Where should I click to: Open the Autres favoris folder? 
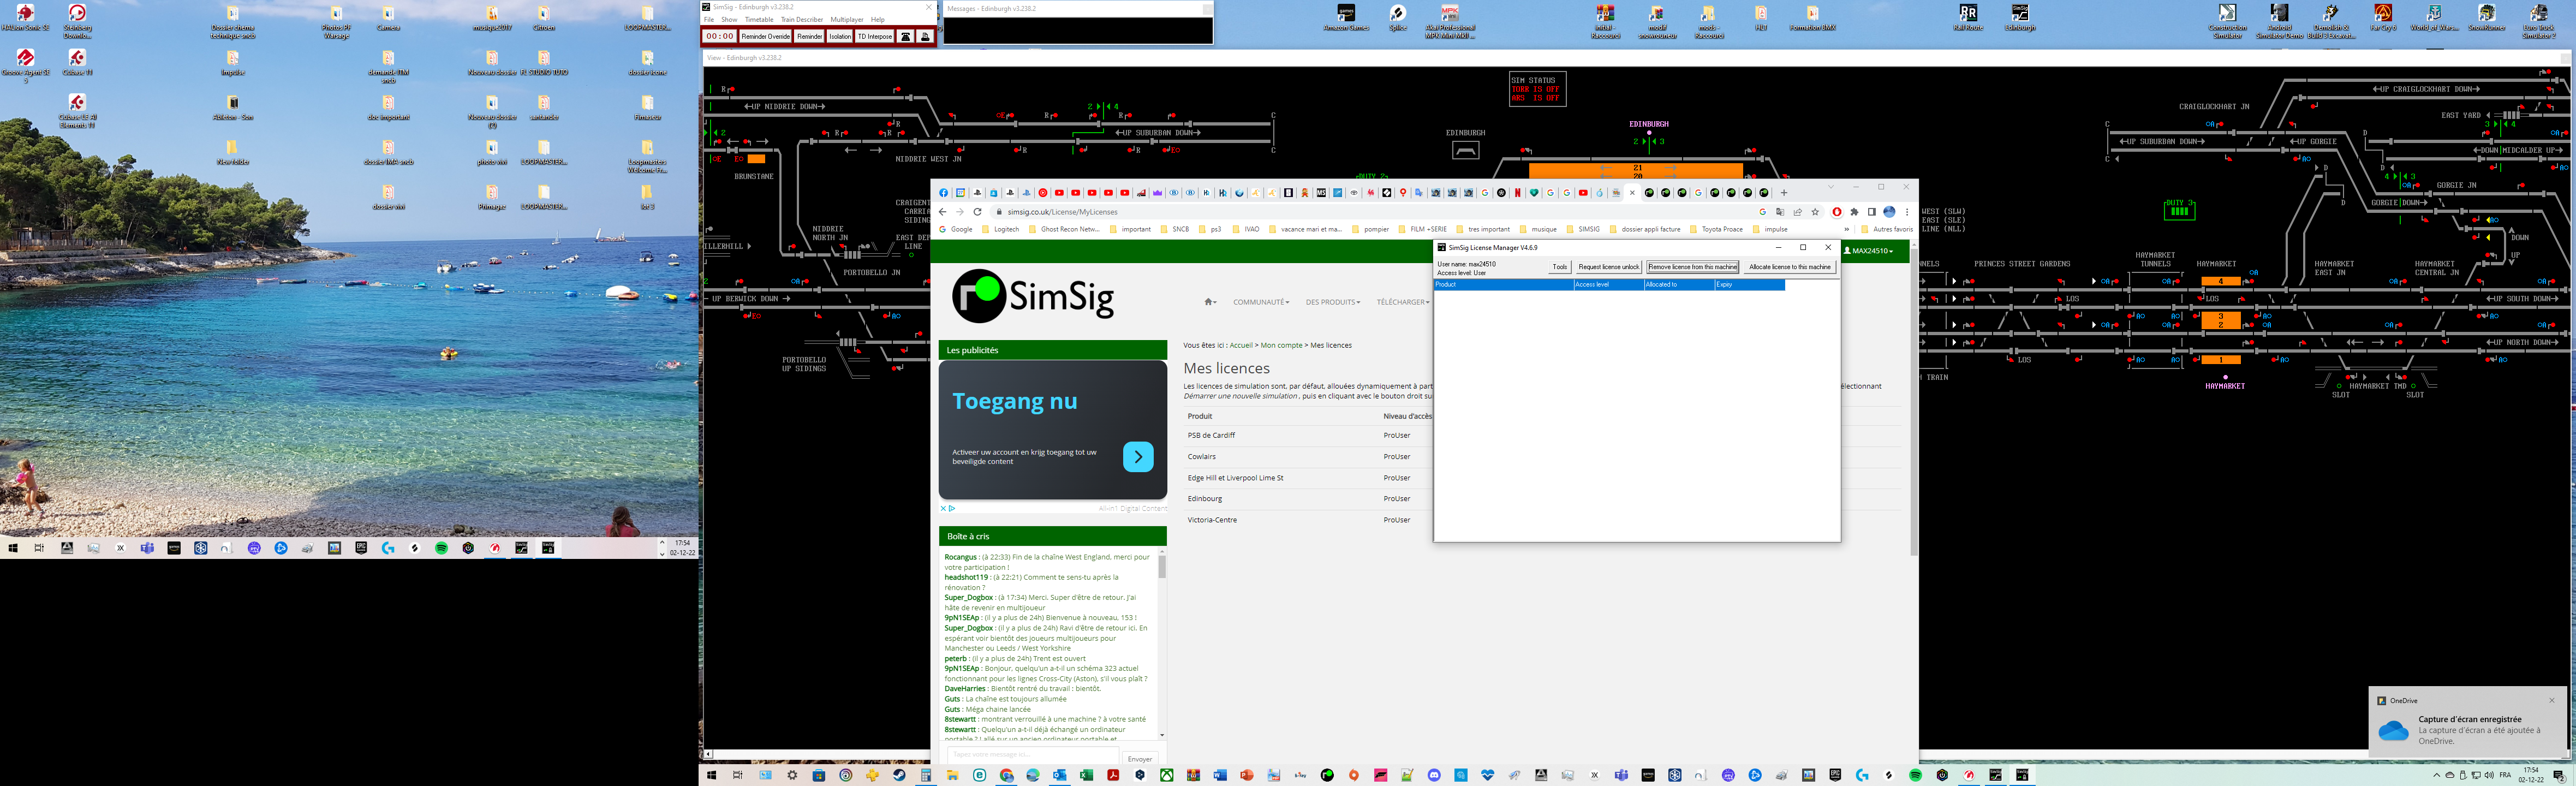click(1886, 229)
